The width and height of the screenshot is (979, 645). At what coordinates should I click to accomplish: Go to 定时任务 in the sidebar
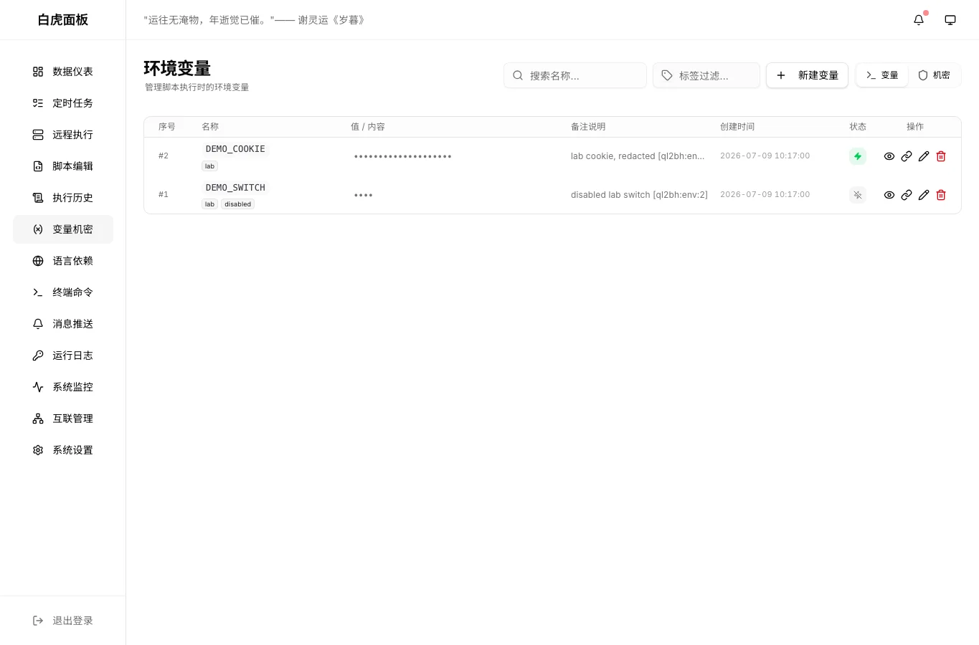coord(63,103)
